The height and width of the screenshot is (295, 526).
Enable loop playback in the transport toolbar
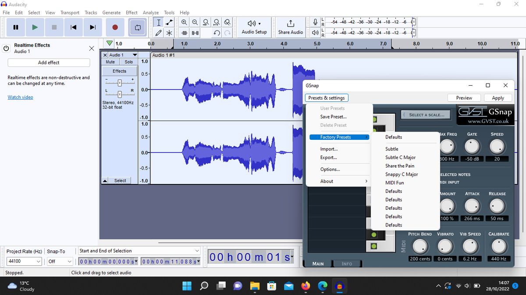[x=137, y=27]
